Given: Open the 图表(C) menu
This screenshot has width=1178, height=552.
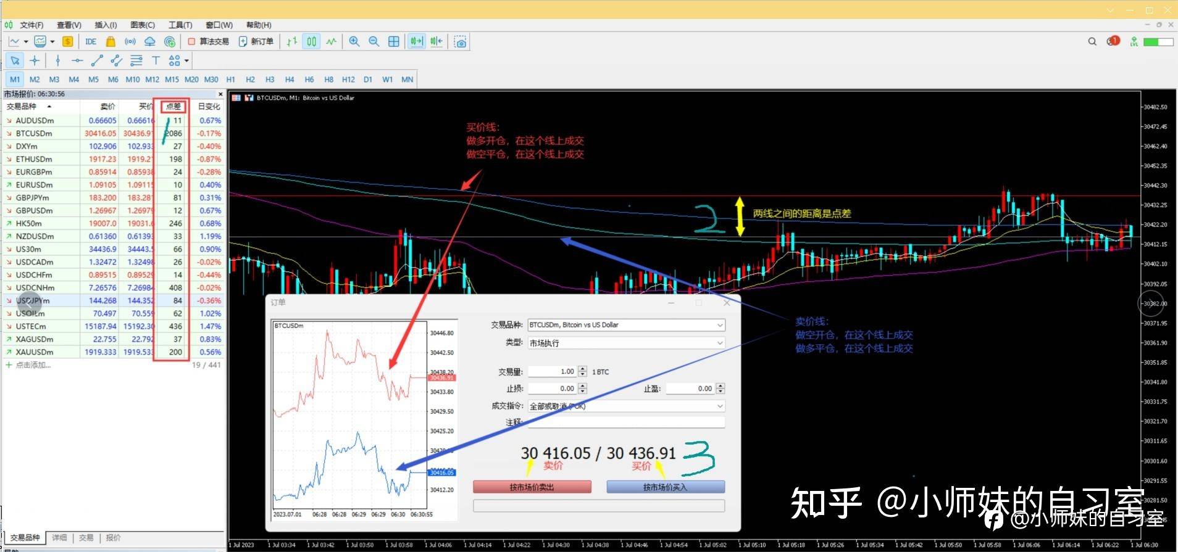Looking at the screenshot, I should point(143,25).
